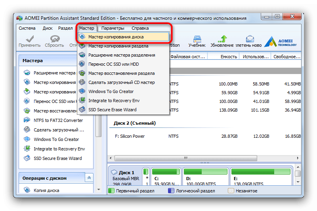Click the disk map scroll up arrow
Viewport: 317px width, 211px height.
298,167
